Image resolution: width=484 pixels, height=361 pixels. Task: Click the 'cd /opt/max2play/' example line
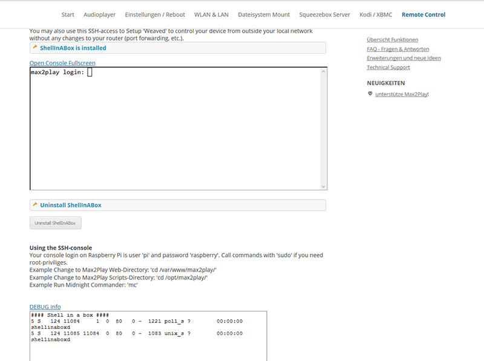tap(119, 278)
